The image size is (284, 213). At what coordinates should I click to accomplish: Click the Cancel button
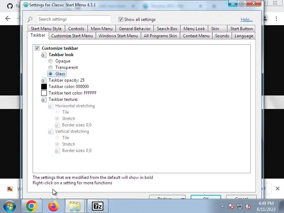pyautogui.click(x=241, y=197)
